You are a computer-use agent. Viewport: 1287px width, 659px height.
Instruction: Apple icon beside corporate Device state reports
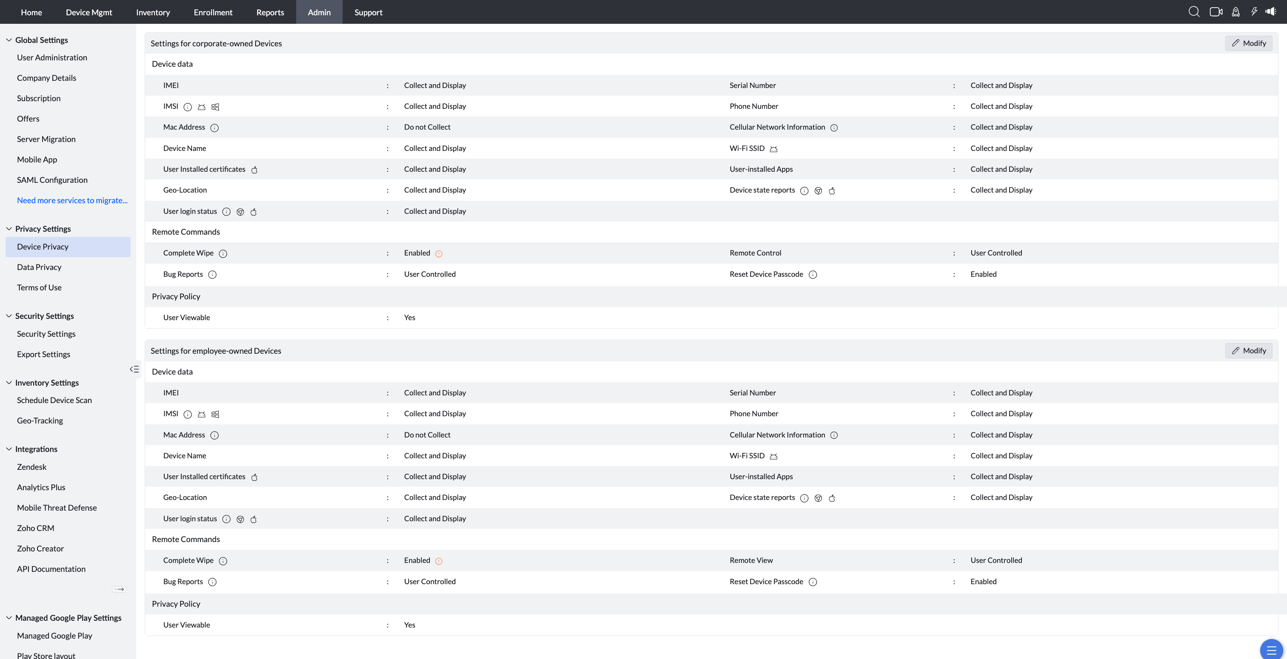pyautogui.click(x=832, y=191)
